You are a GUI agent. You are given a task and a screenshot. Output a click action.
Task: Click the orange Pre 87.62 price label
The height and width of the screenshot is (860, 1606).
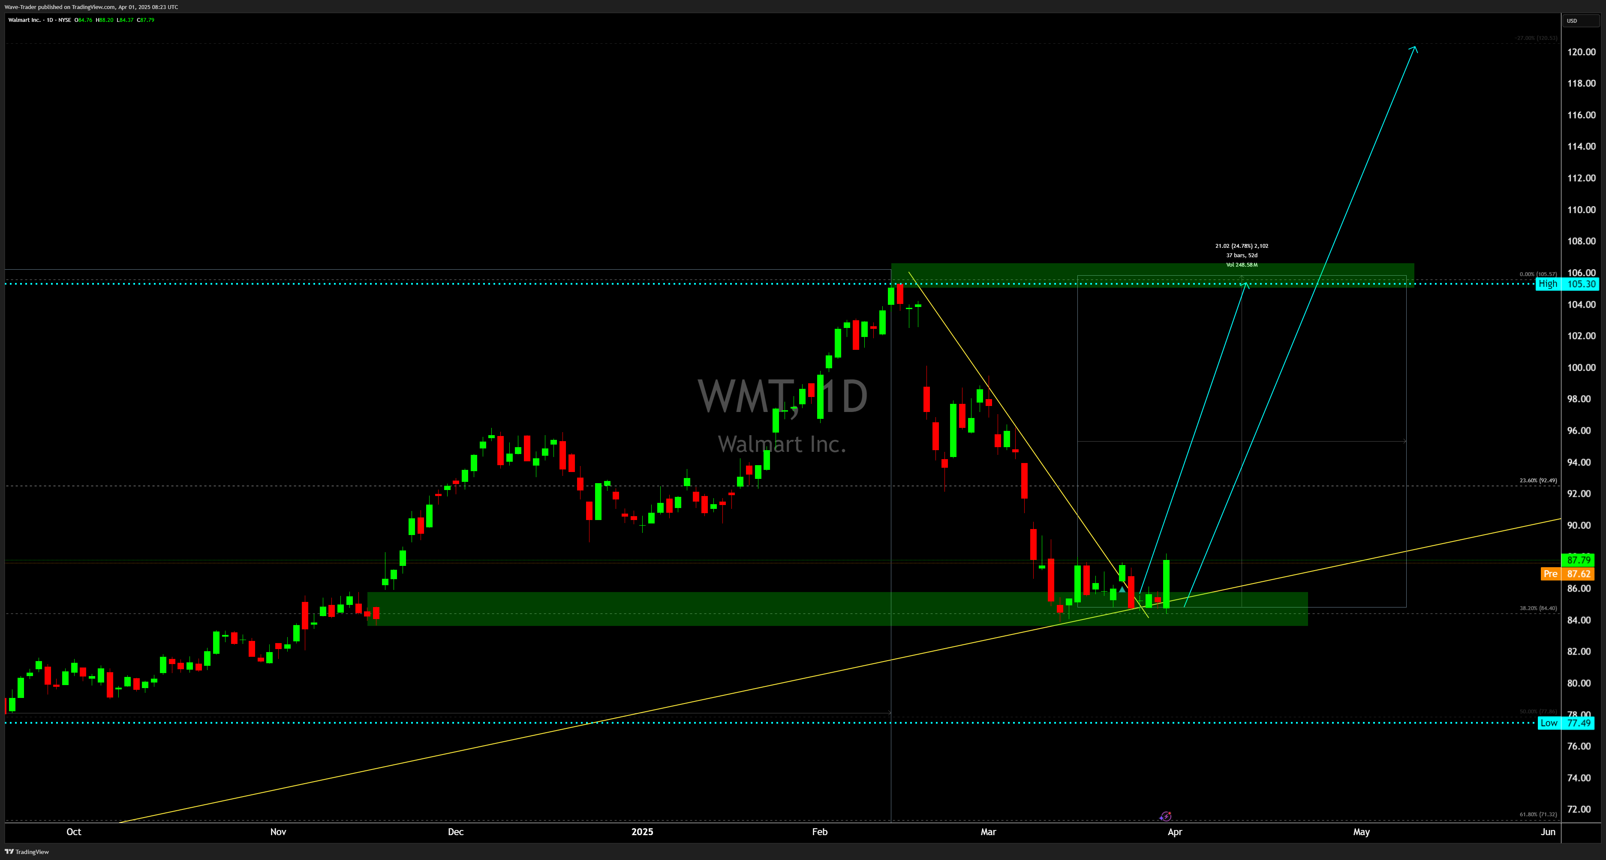[x=1569, y=574]
